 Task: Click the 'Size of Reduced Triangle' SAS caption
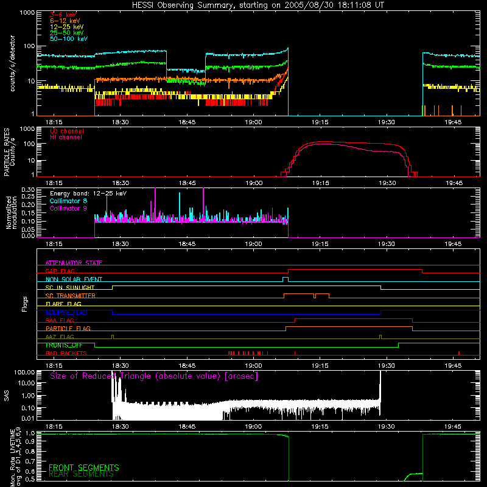tap(154, 376)
